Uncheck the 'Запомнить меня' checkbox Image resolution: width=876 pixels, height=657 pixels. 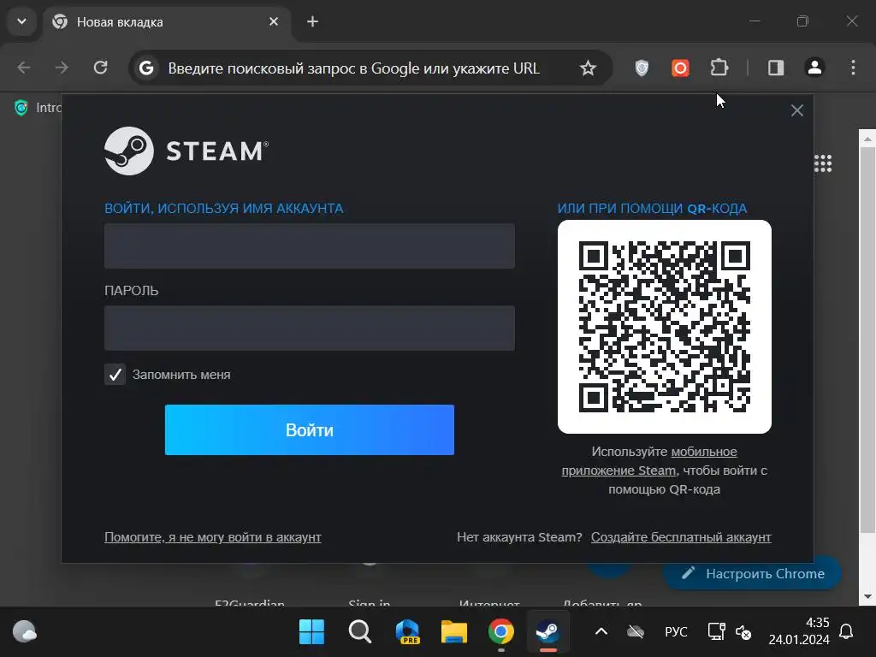[x=115, y=375]
